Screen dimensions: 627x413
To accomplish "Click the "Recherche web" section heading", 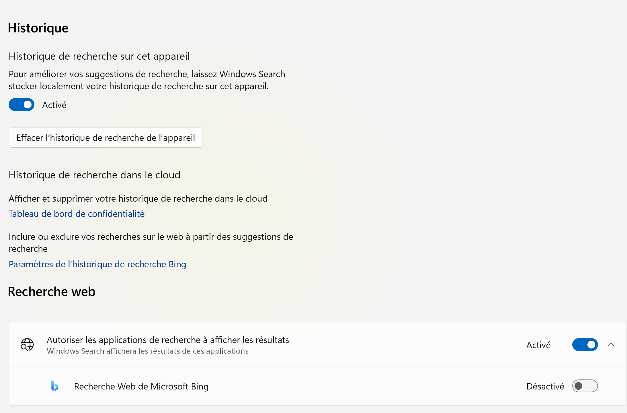I will click(x=52, y=292).
